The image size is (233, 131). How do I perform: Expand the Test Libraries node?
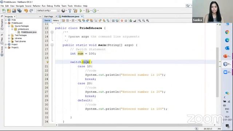[x=9, y=41]
